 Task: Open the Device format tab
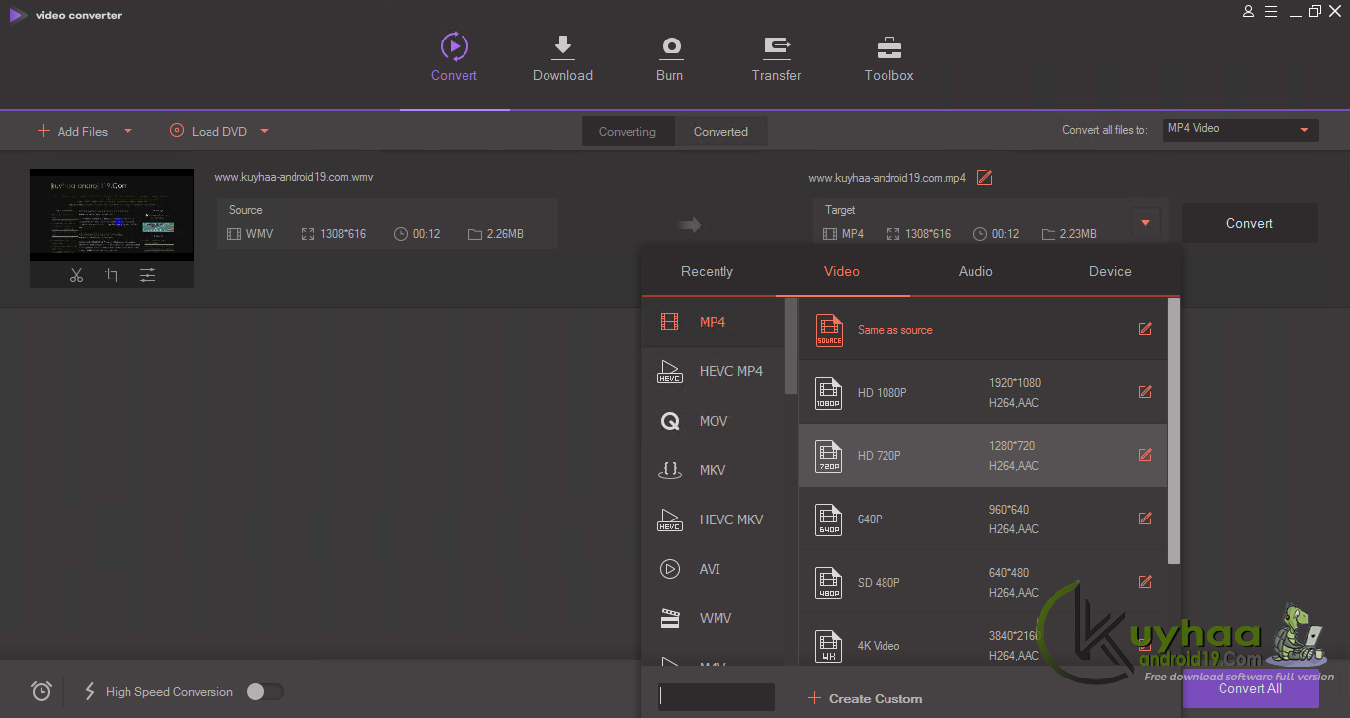(x=1110, y=271)
